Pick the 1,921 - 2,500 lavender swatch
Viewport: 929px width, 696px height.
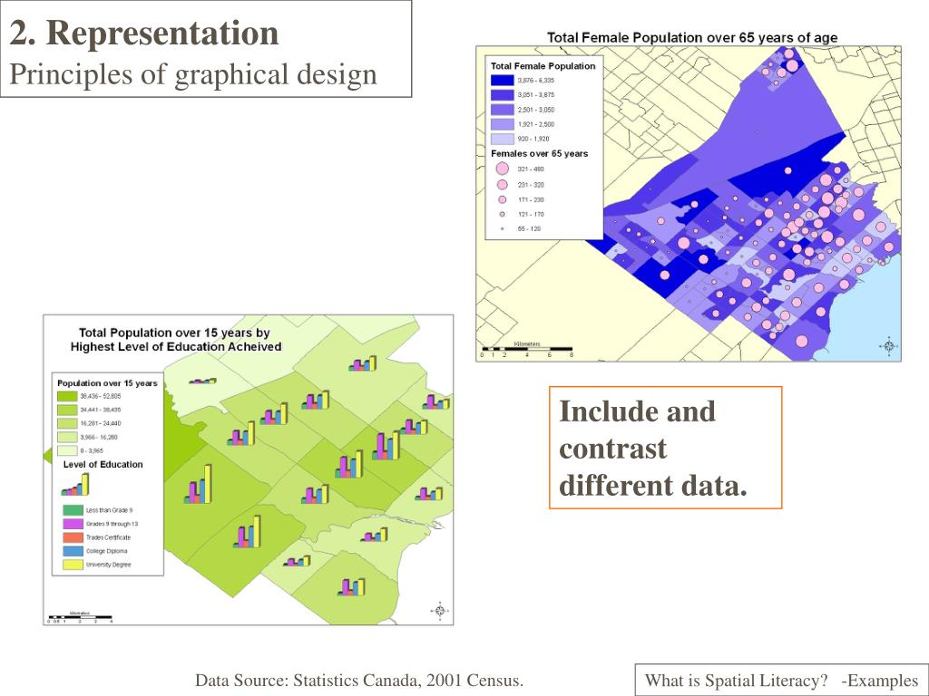(502, 124)
